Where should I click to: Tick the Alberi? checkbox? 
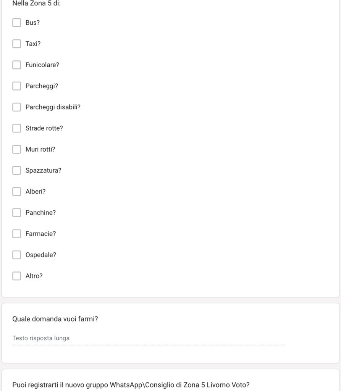click(17, 192)
